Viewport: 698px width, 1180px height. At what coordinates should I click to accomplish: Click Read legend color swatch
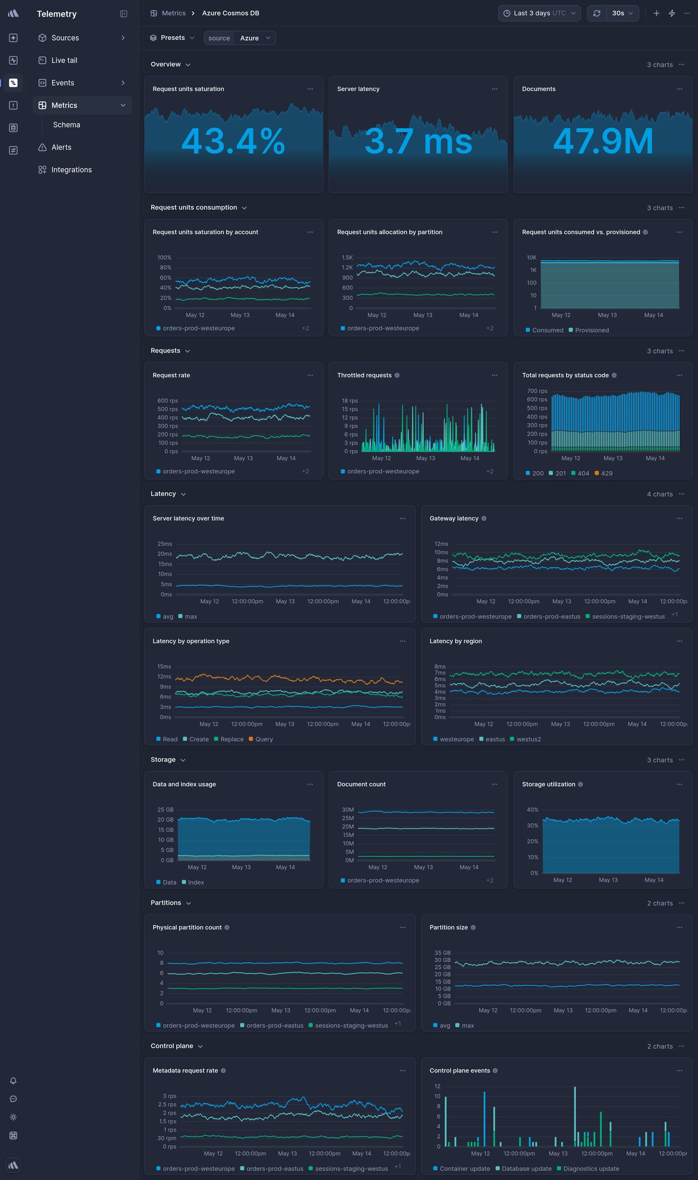click(x=159, y=739)
